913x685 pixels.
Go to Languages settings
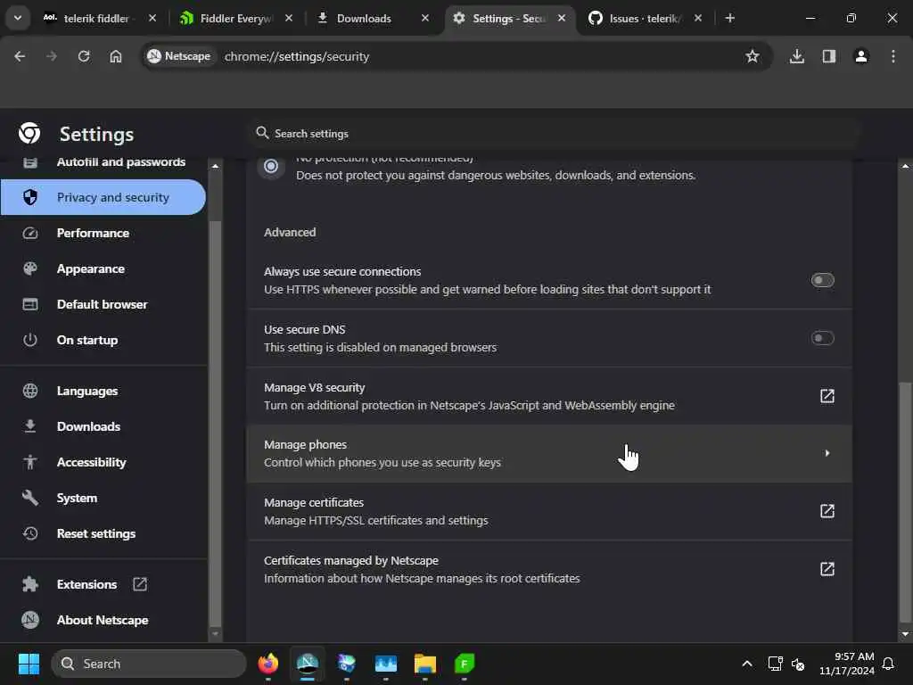[x=103, y=391]
